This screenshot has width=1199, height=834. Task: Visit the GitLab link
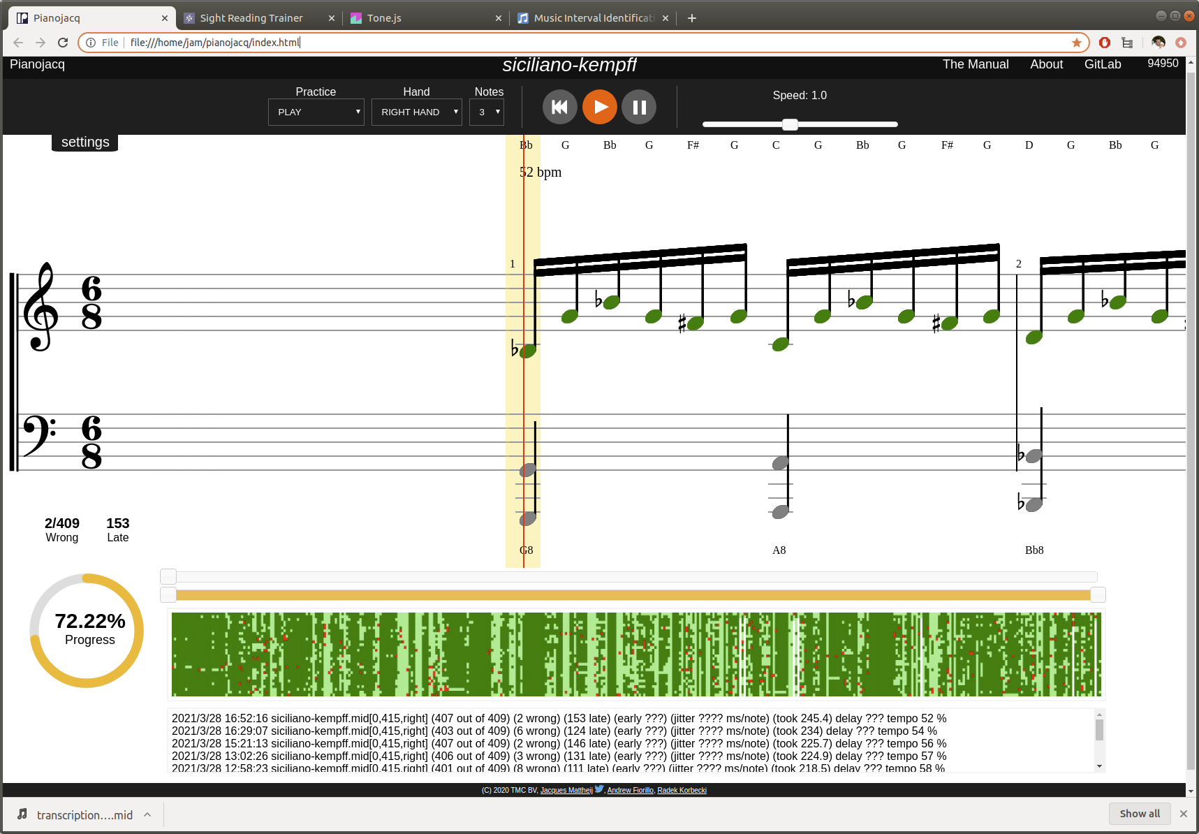(x=1103, y=64)
